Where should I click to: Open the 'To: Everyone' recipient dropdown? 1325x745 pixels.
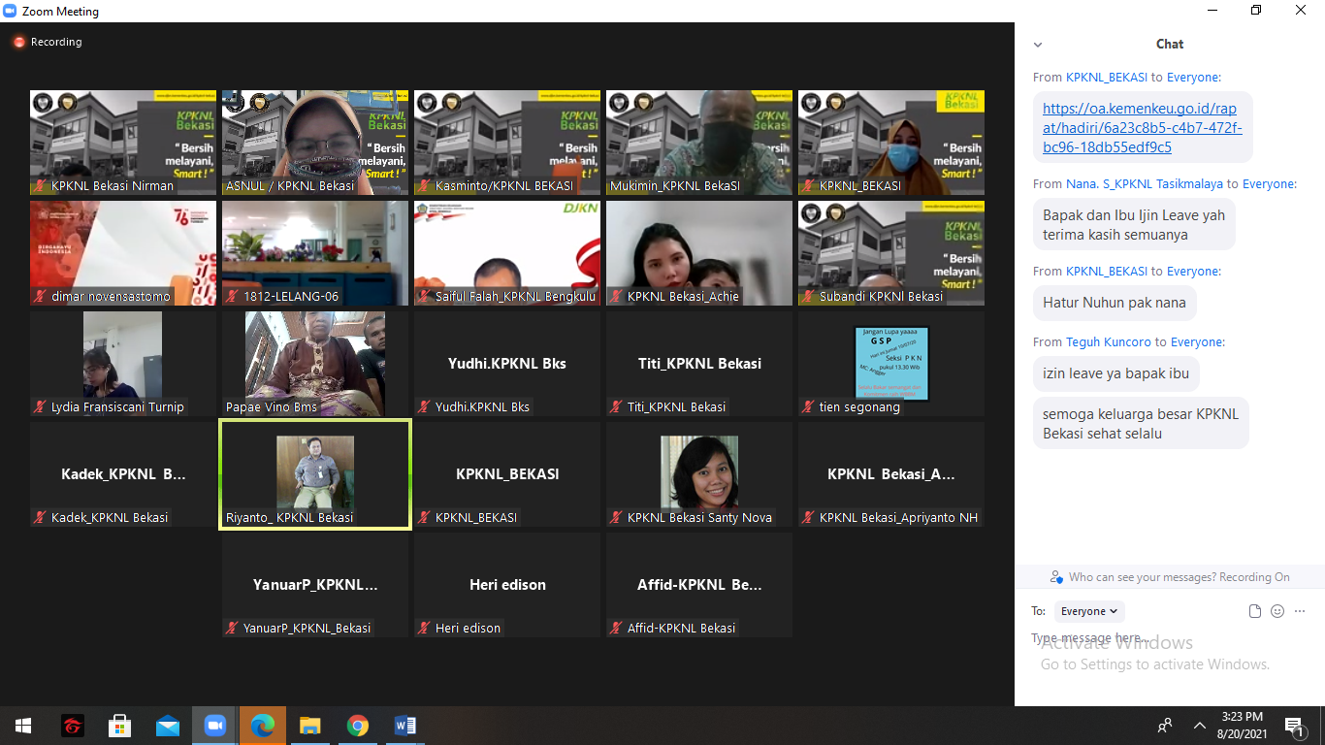(x=1088, y=611)
